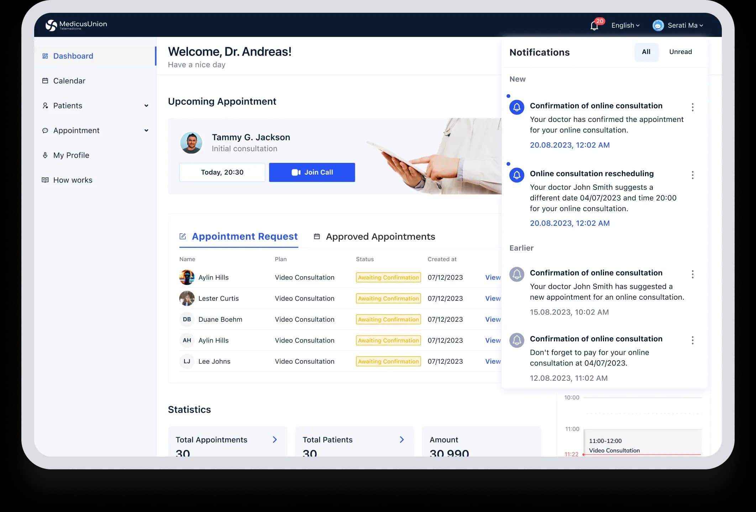Open options menu for Online consultation rescheduling notification
This screenshot has width=756, height=512.
tap(692, 175)
